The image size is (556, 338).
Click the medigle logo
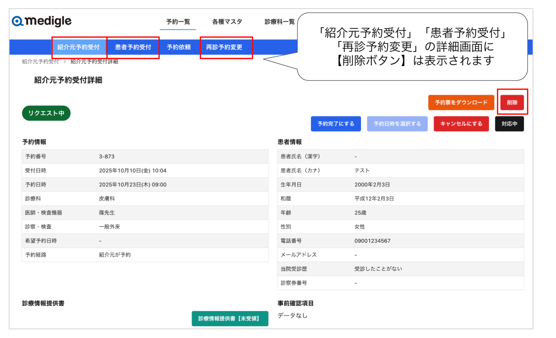[42, 21]
